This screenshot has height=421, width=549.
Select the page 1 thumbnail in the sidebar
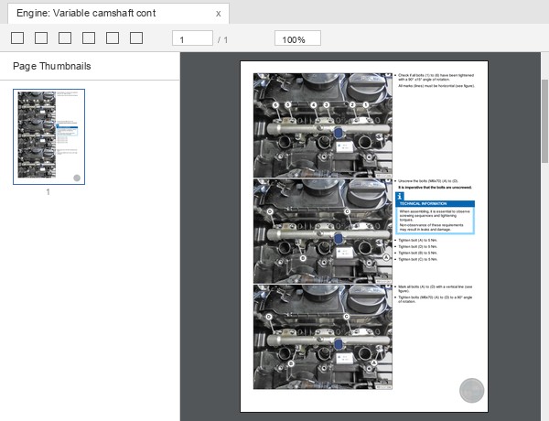49,136
